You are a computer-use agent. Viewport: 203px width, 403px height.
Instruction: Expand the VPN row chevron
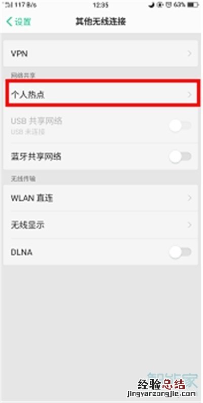click(190, 53)
